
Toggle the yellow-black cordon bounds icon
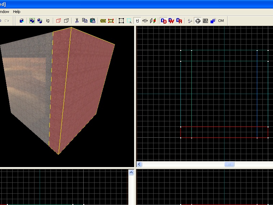[x=103, y=21]
